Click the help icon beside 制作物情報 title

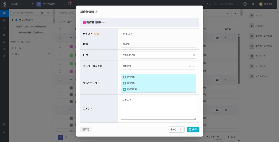coord(96,12)
